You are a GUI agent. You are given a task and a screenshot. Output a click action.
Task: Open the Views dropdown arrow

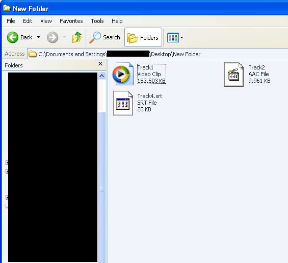click(x=181, y=38)
